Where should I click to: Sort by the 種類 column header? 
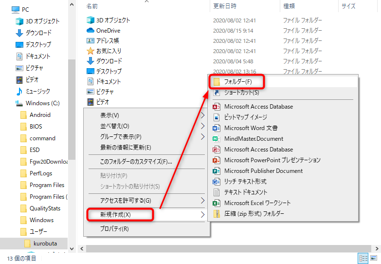[x=309, y=6]
